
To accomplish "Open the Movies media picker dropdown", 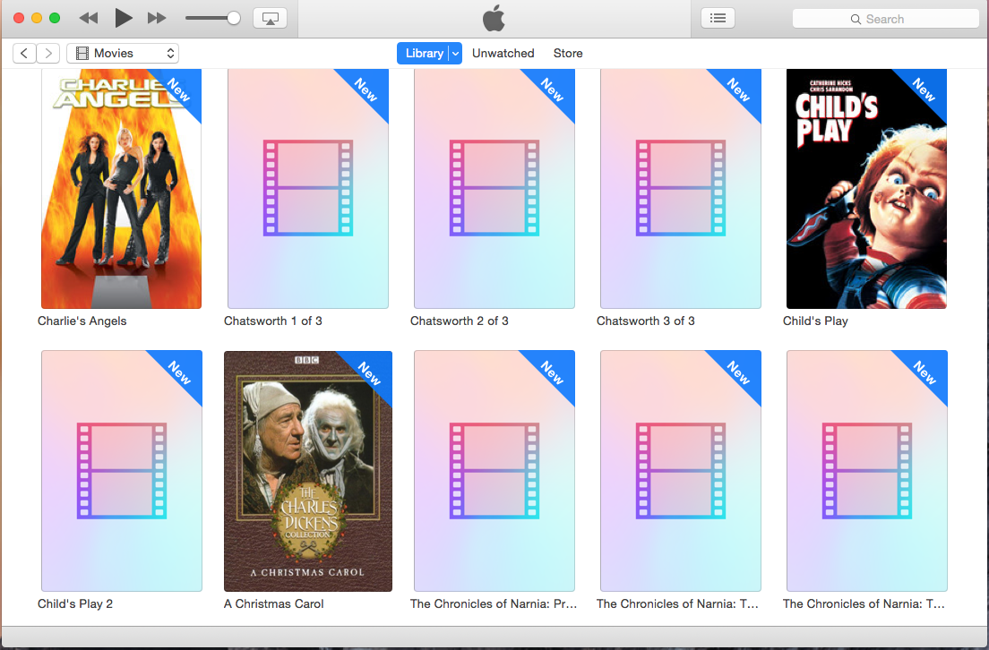I will point(123,53).
